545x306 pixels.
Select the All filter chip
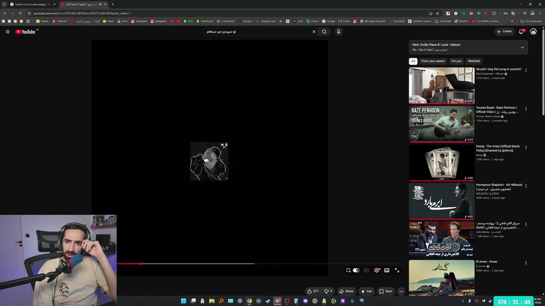coord(413,61)
